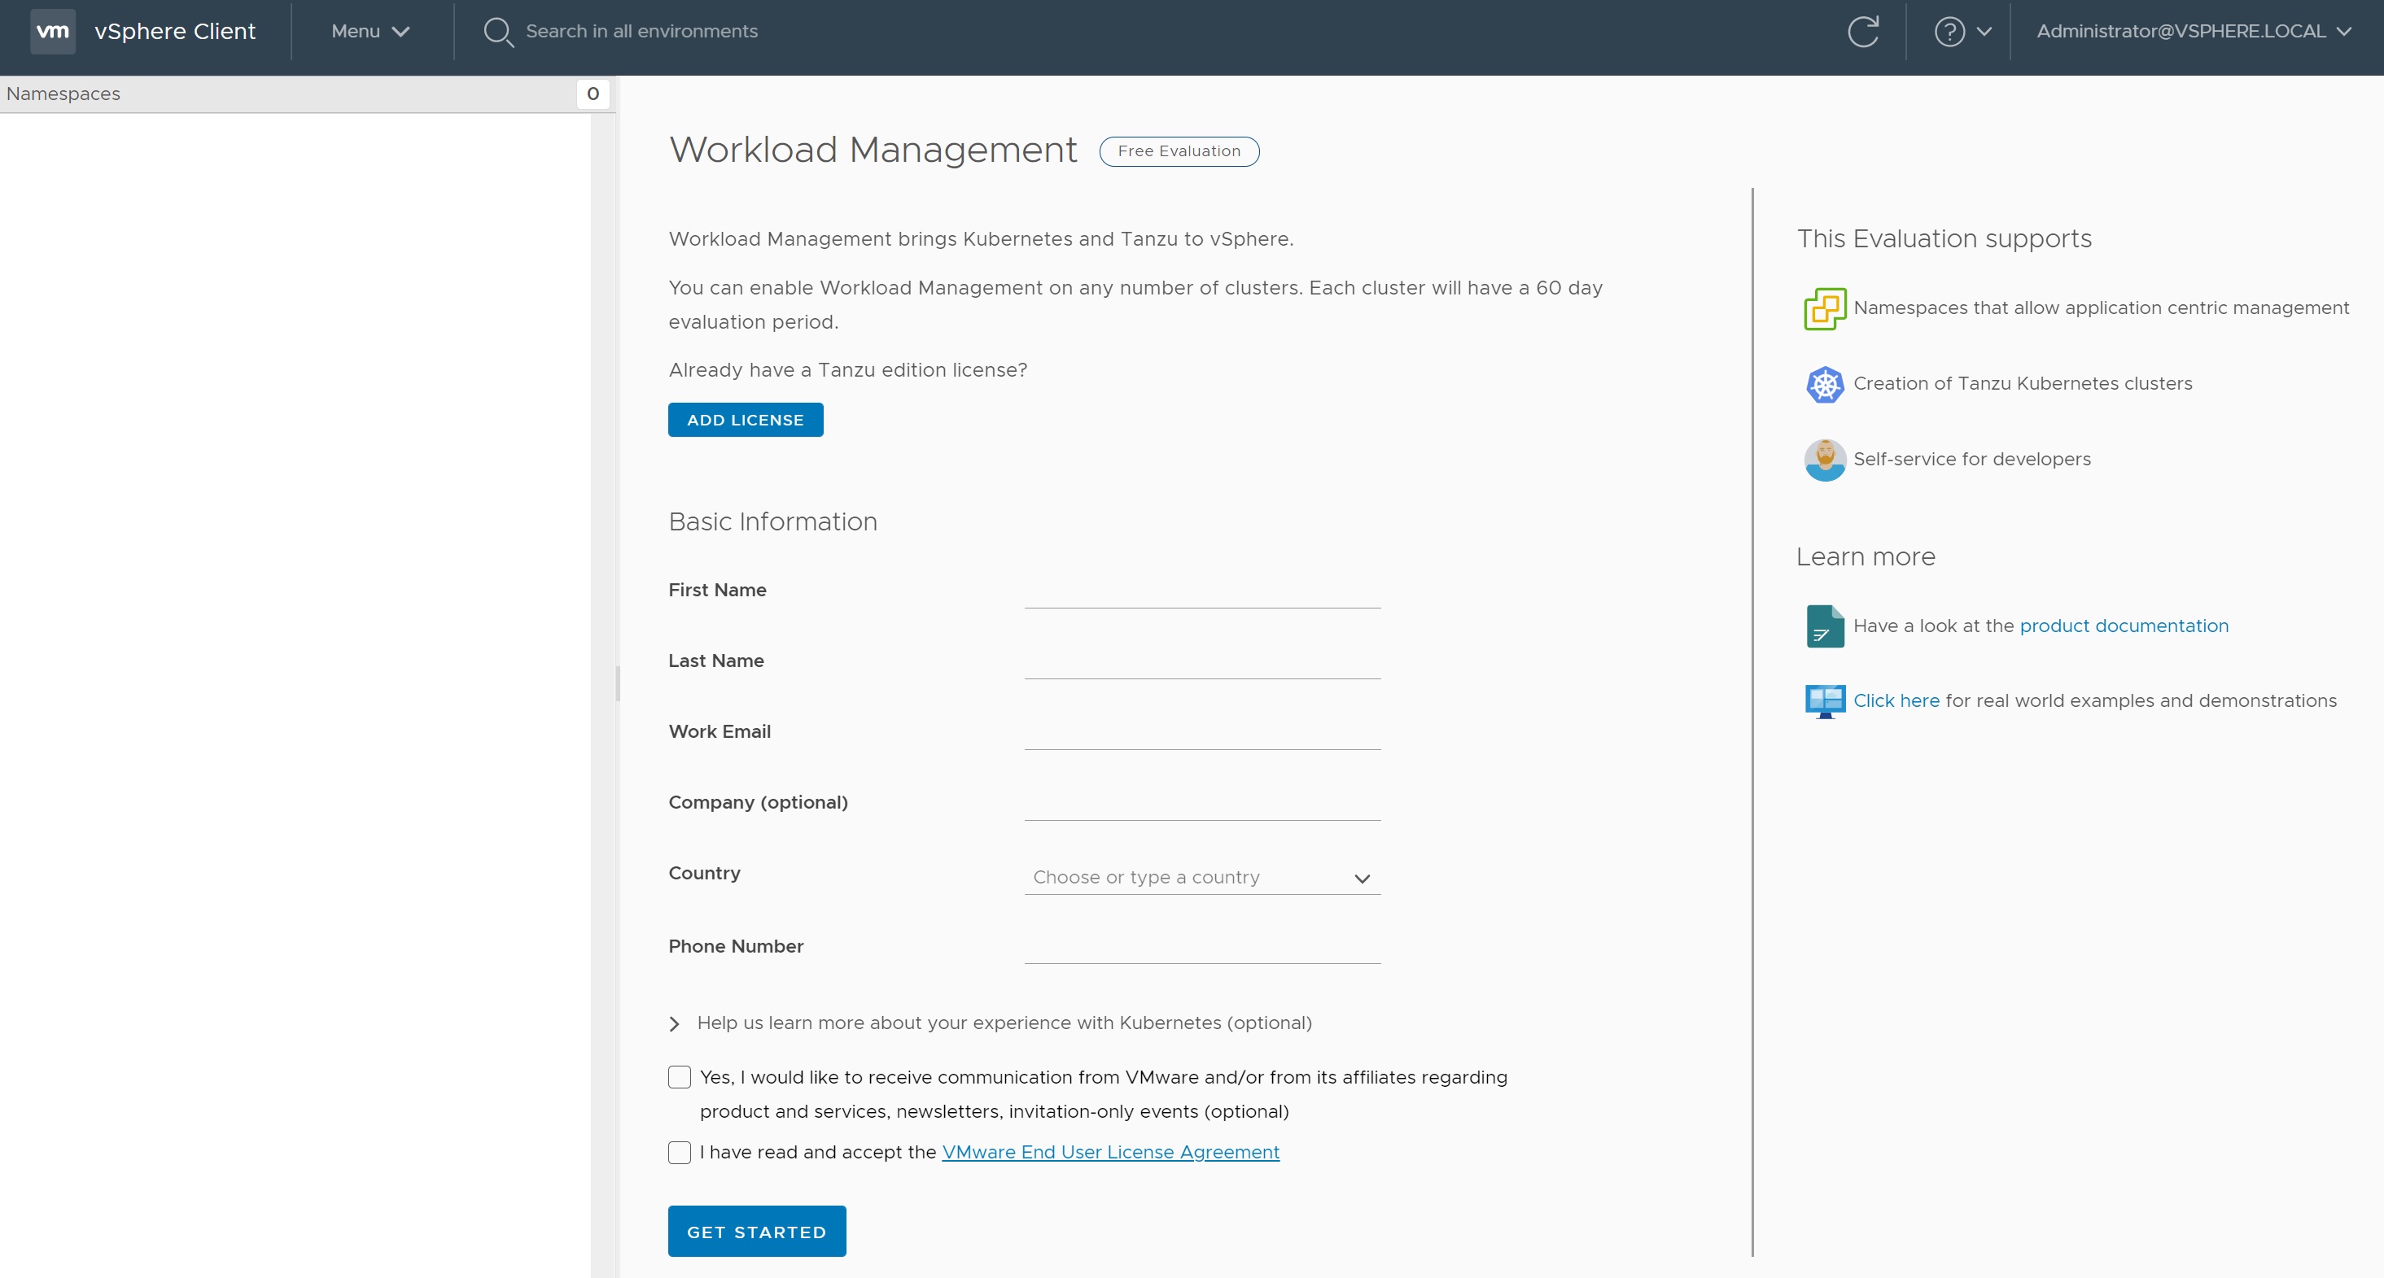
Task: Click the ADD LICENSE button
Action: coord(745,420)
